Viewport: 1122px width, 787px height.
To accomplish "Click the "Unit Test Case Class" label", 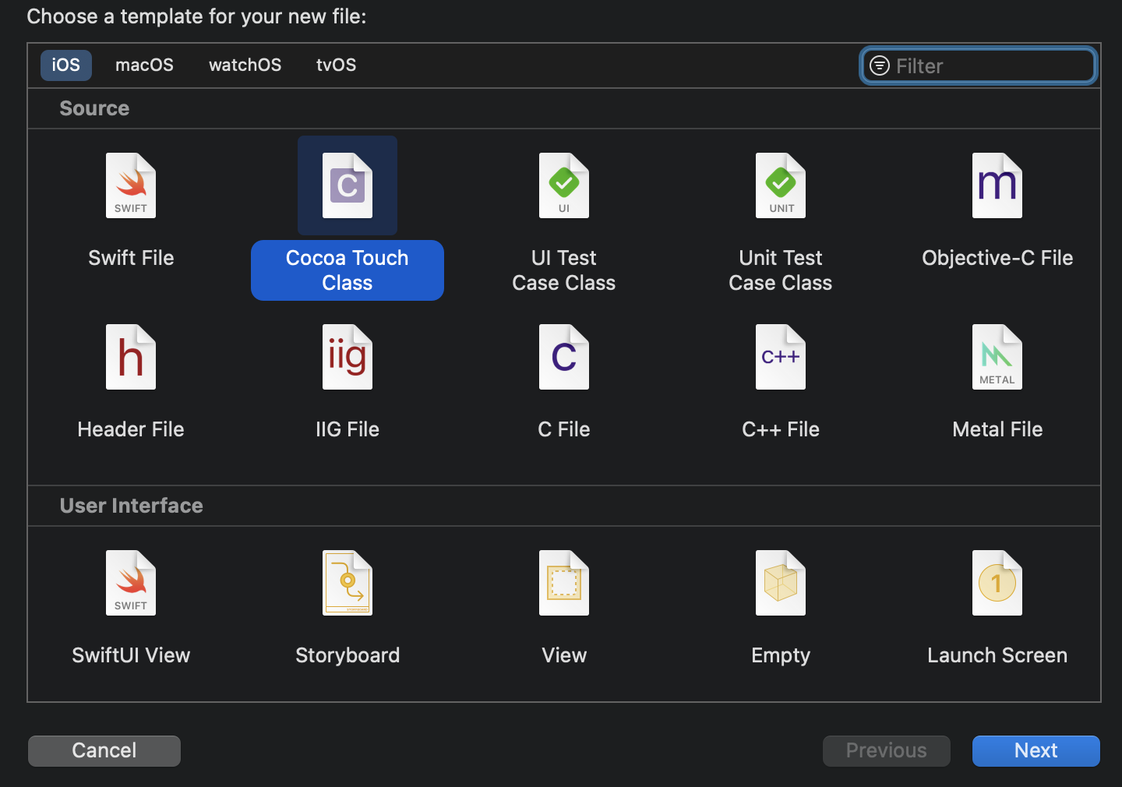I will click(x=781, y=270).
